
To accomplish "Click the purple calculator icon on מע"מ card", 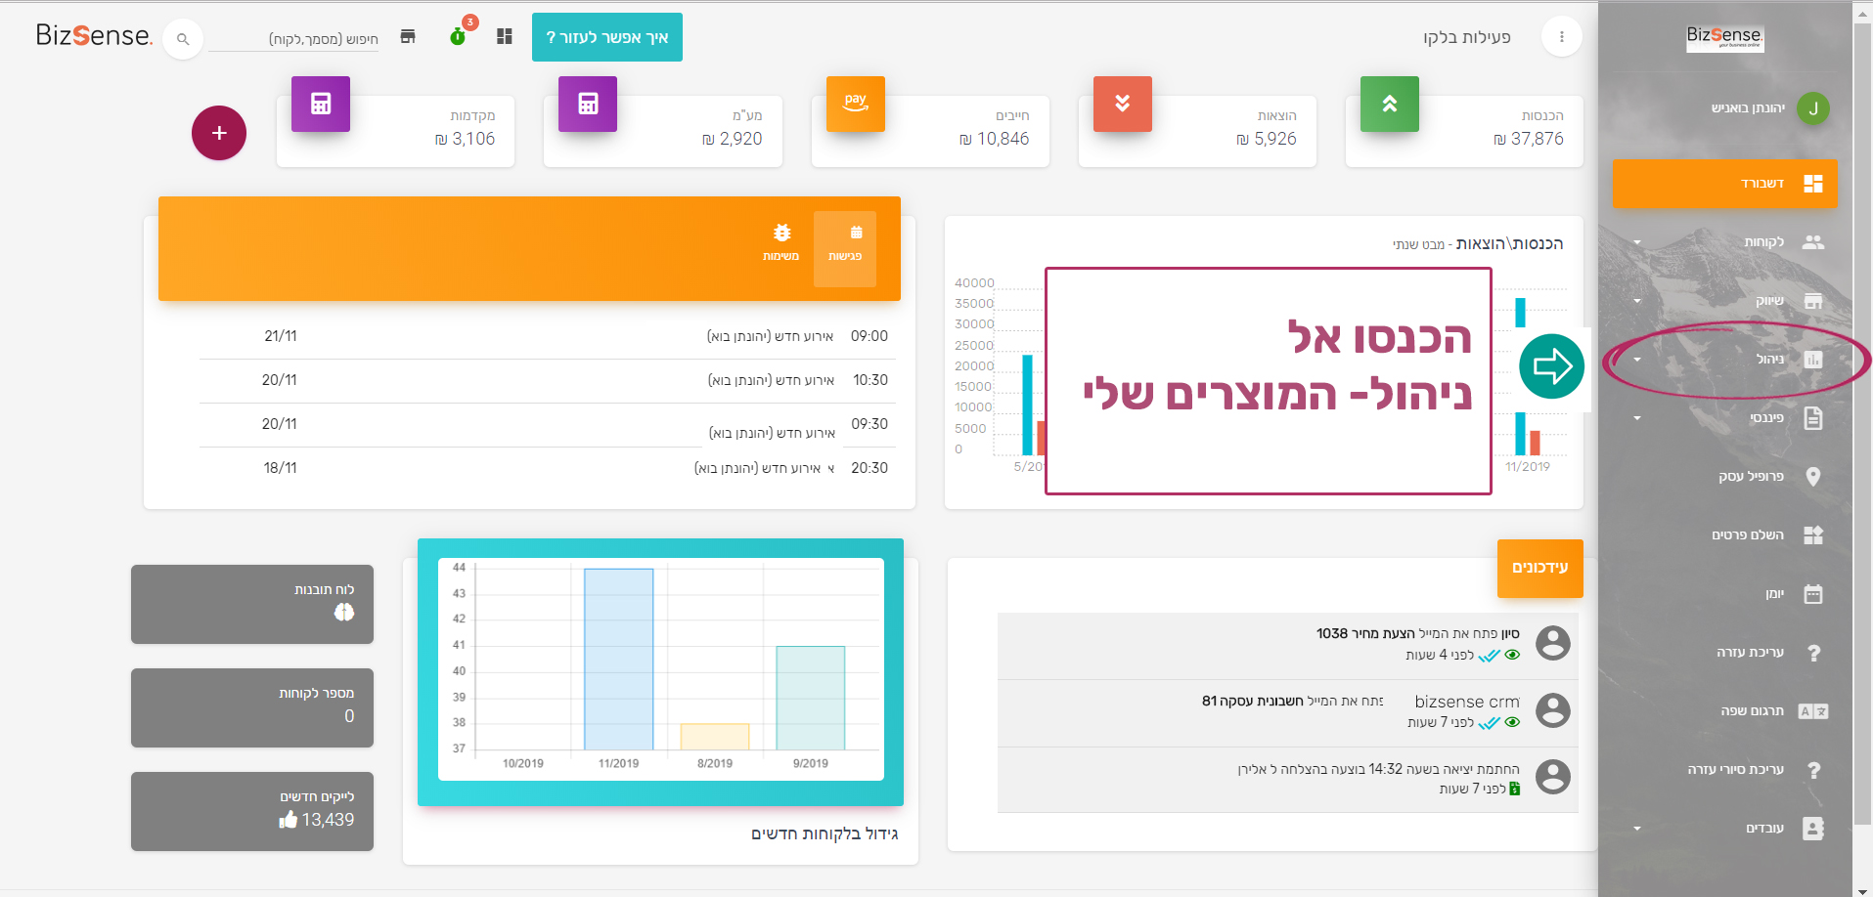I will (x=587, y=104).
